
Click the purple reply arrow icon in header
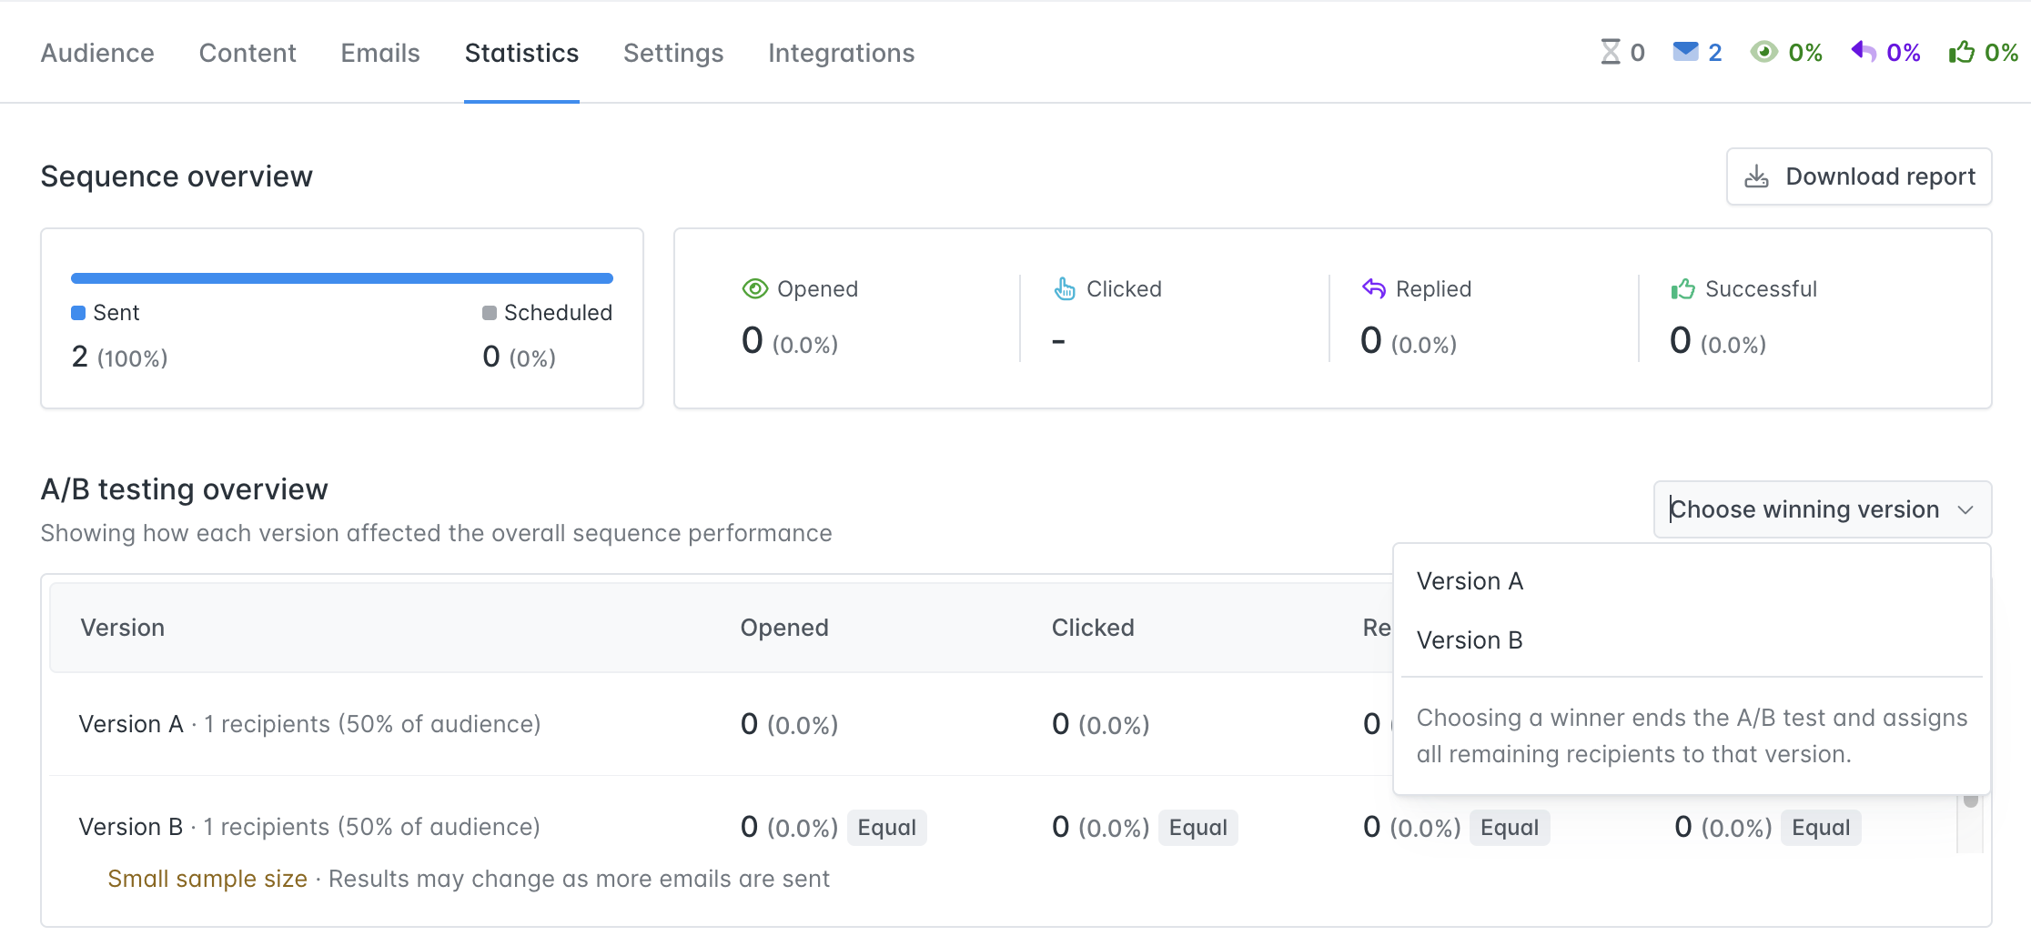1863,52
